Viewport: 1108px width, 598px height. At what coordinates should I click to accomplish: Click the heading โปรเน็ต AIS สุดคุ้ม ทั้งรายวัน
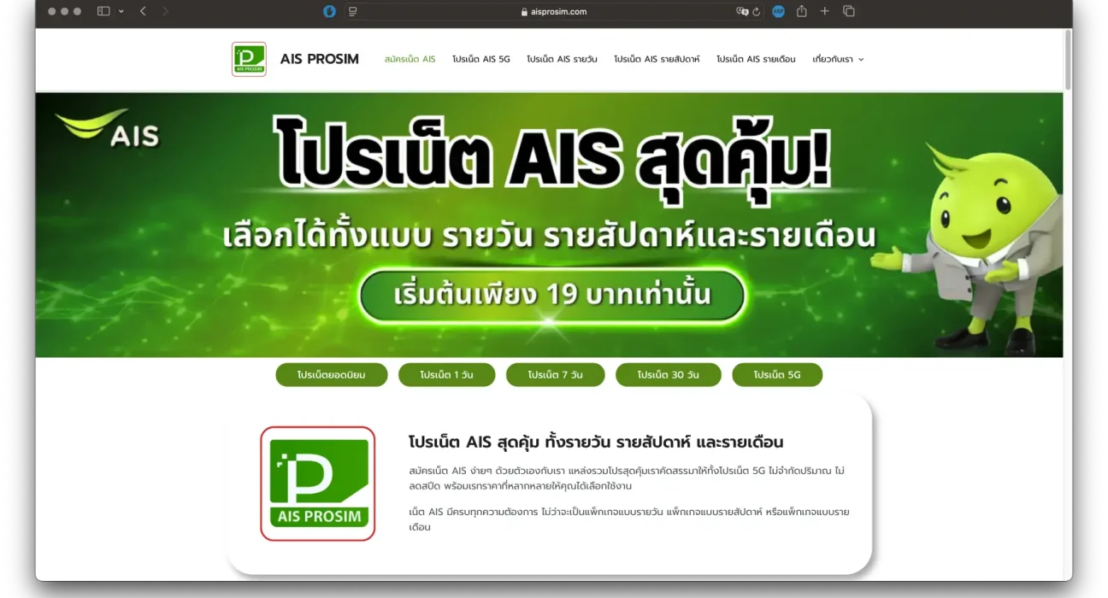596,442
